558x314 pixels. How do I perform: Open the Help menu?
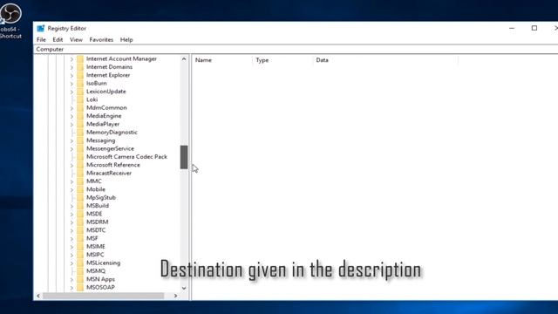pos(126,39)
